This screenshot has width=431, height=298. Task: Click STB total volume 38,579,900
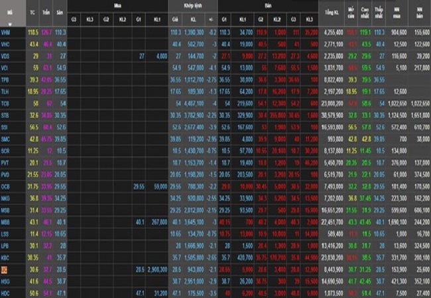[332, 115]
